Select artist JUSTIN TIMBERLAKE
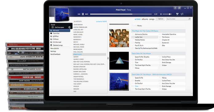This screenshot has width=214, height=112. click(80, 27)
